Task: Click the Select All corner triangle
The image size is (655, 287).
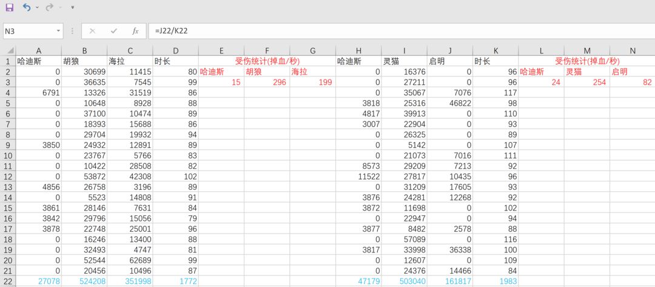Action: point(10,50)
